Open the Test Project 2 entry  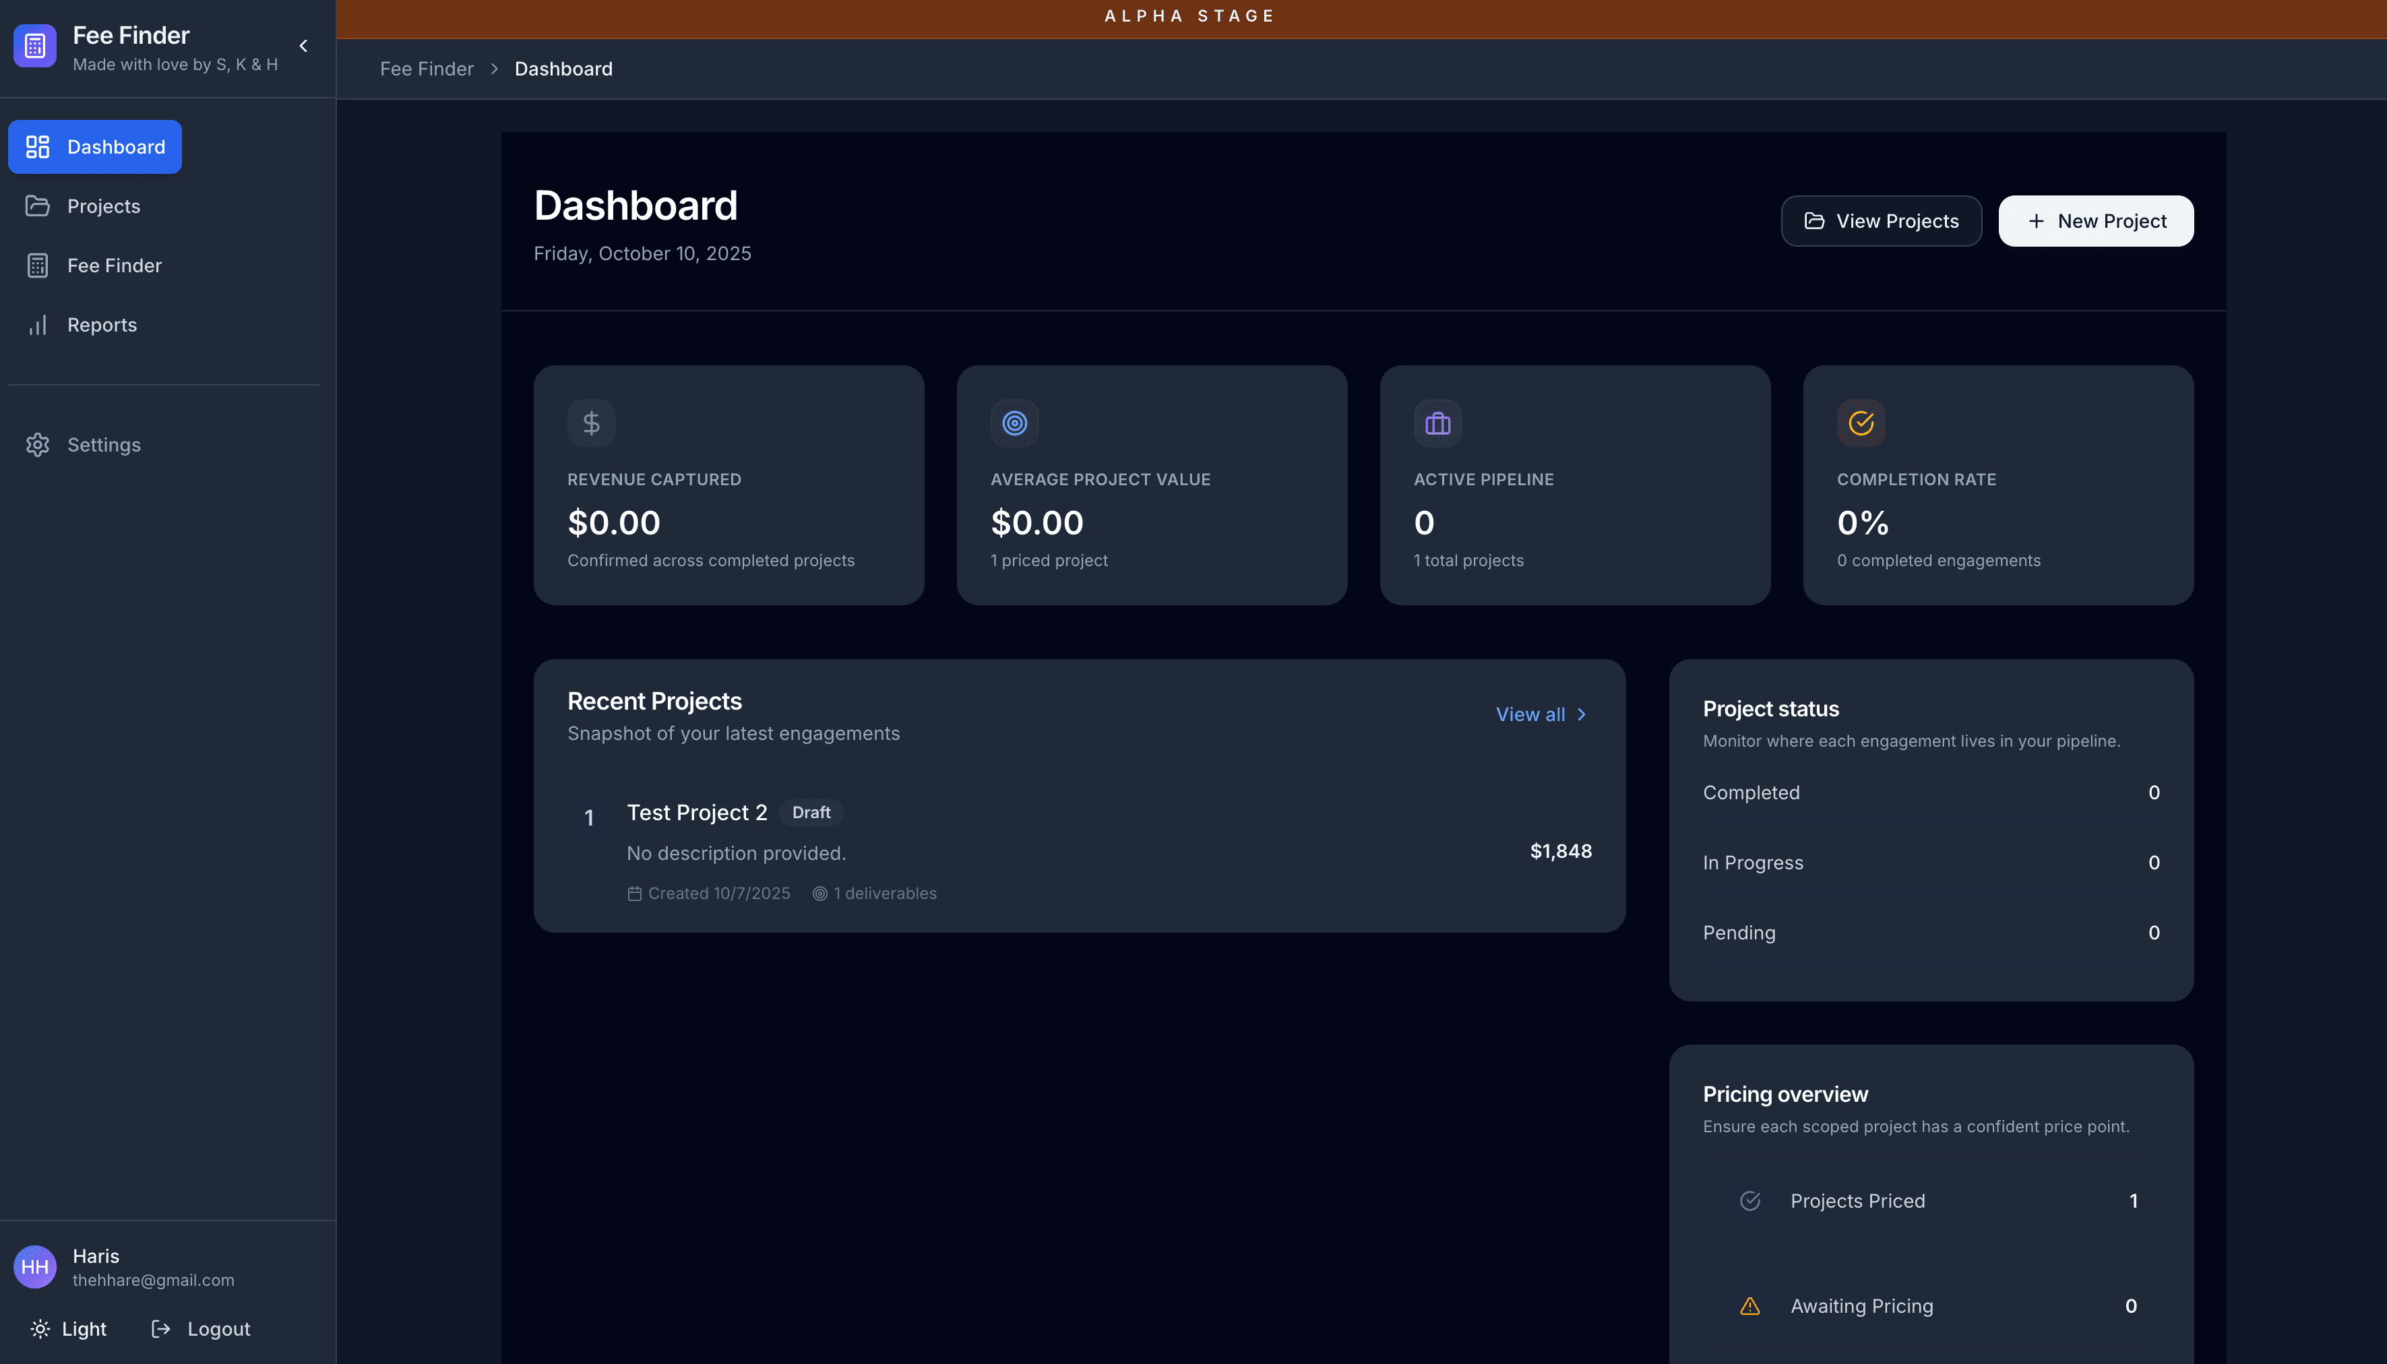(x=696, y=813)
